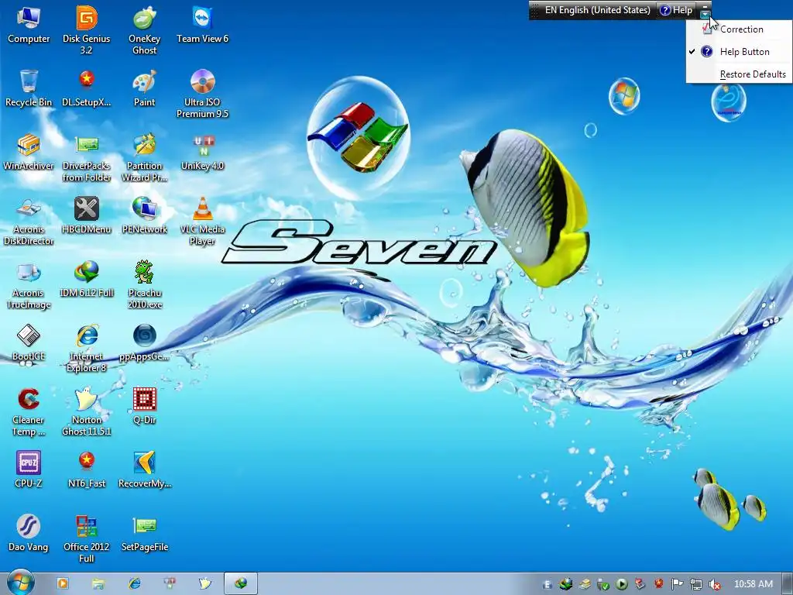
Task: Select the RecoverMy... desktop icon
Action: 144,470
